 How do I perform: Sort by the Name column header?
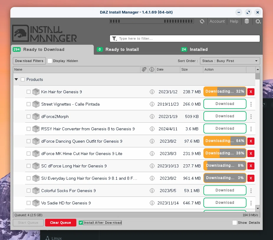[77, 69]
